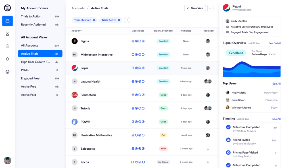This screenshot has width=284, height=168.
Task: Click the Pricing Page Visited timeline icon
Action: point(228,152)
